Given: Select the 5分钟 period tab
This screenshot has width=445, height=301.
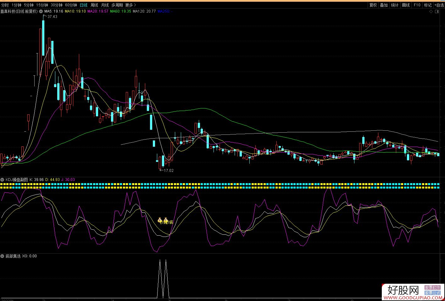Looking at the screenshot, I should pyautogui.click(x=29, y=5).
